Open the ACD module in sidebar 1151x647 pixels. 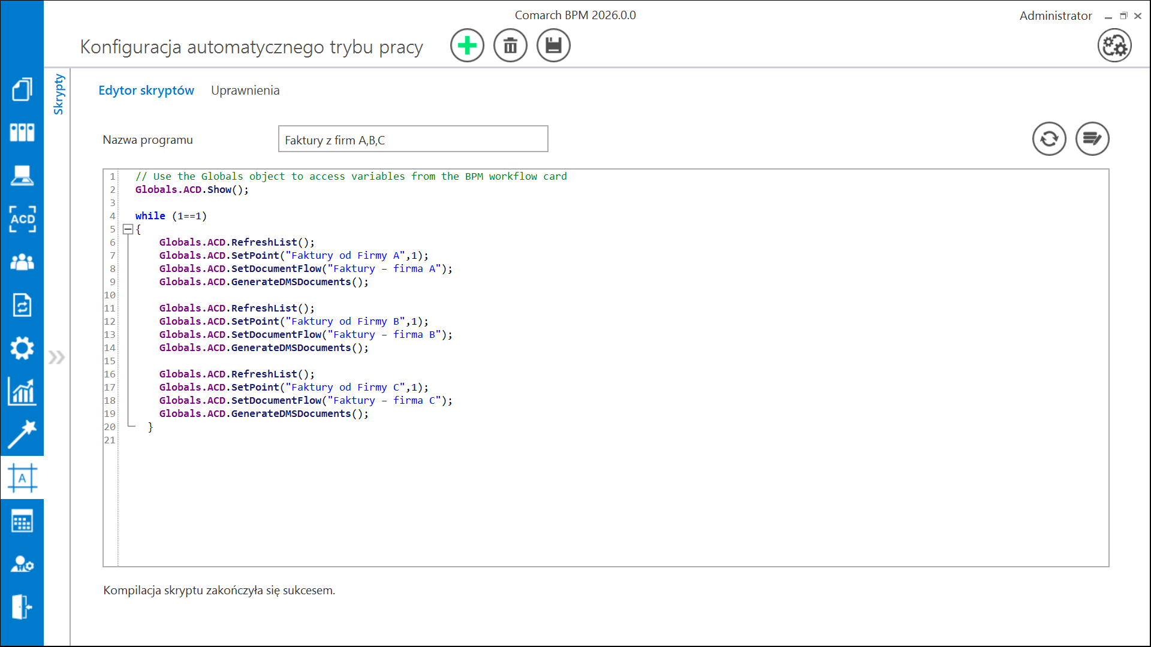pyautogui.click(x=22, y=219)
